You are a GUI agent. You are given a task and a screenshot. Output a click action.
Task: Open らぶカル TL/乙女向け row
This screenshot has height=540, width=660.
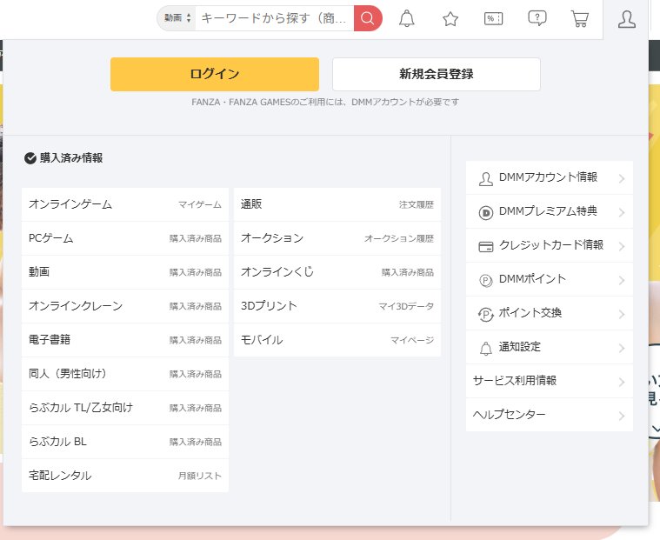(x=125, y=408)
